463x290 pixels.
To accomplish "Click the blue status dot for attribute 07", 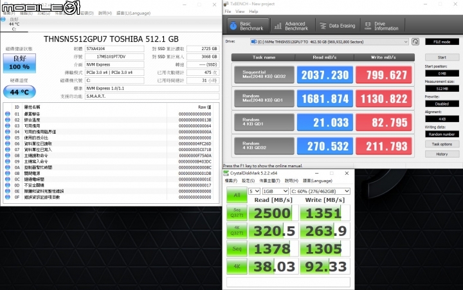I will click(8, 149).
